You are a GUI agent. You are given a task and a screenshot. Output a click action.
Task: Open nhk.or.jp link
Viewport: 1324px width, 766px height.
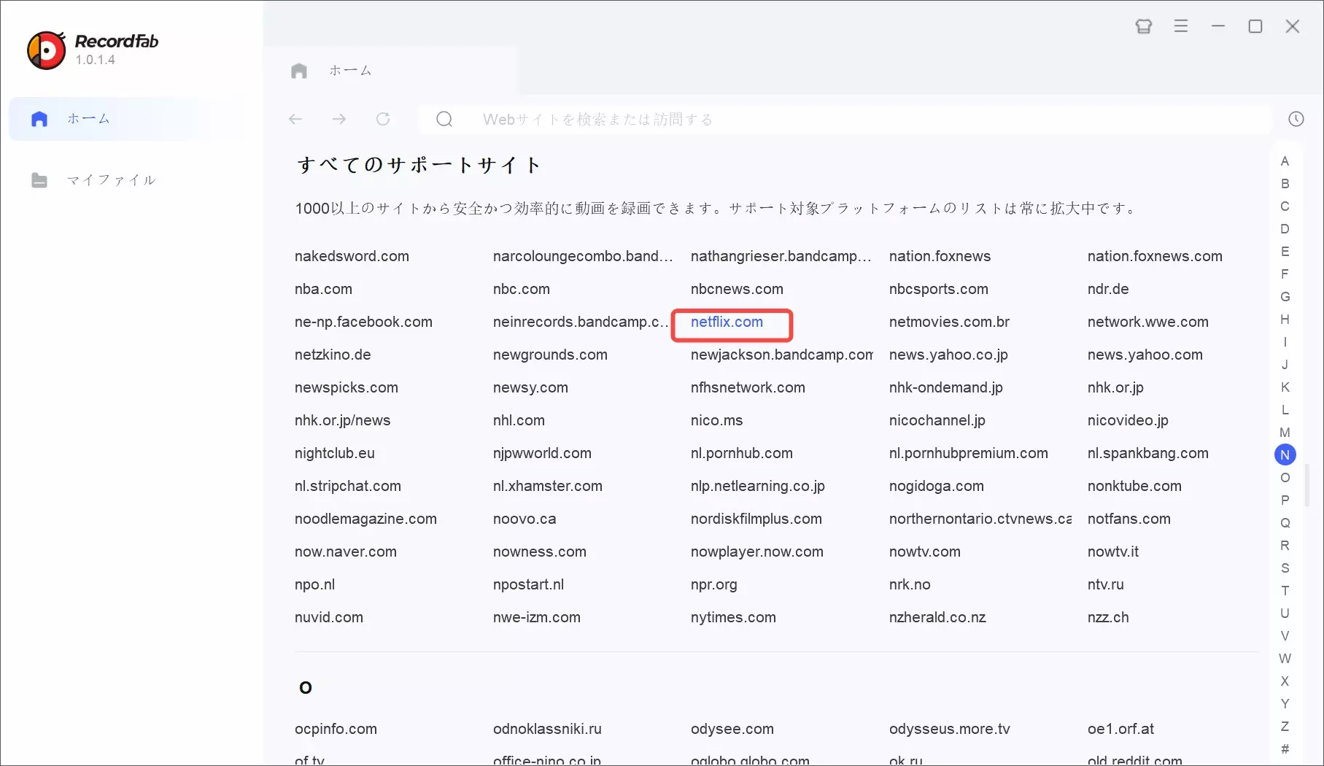(x=1115, y=387)
